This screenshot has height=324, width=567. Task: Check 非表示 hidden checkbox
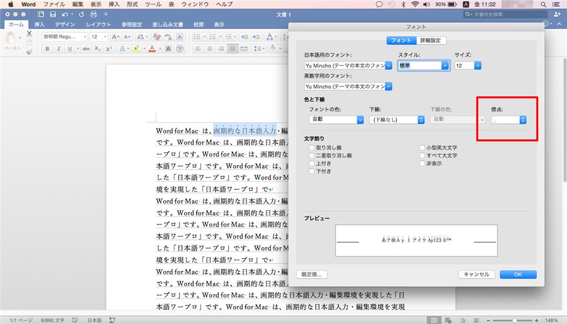(x=422, y=163)
